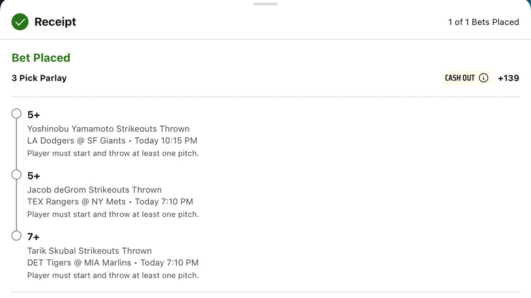Click the green checkmark Receipt icon

(20, 22)
